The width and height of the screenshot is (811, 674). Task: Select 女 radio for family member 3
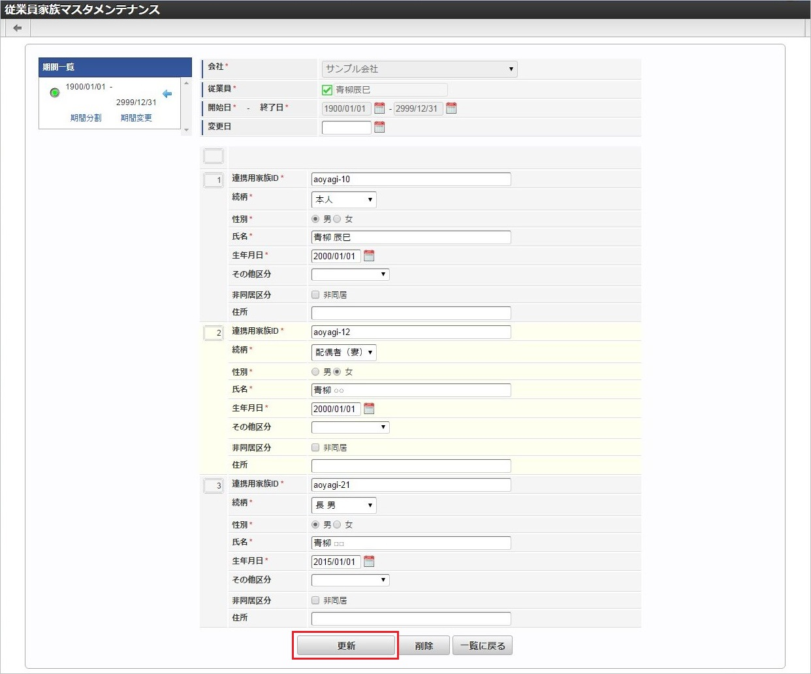pos(337,524)
